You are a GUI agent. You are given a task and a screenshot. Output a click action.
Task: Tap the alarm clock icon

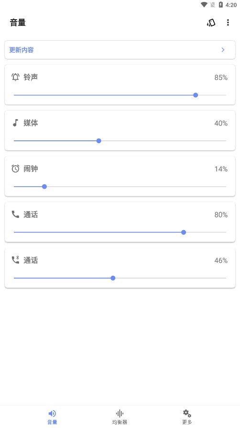[x=16, y=169]
